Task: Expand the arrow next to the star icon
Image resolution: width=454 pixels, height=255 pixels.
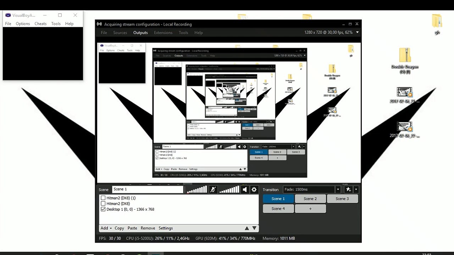Action: (356, 189)
